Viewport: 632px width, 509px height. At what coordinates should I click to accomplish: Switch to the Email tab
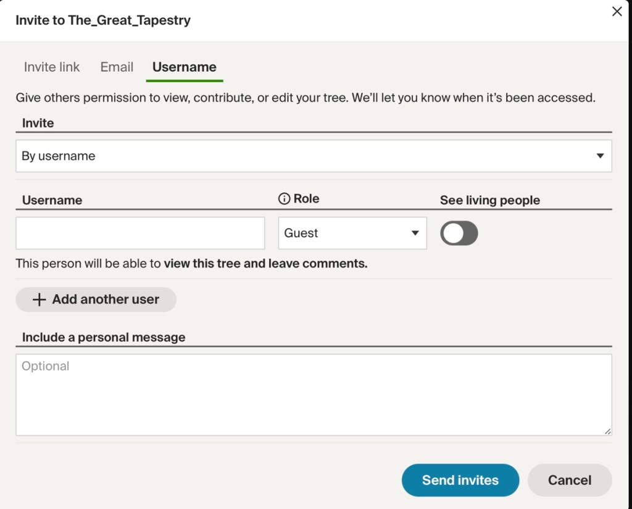point(117,67)
